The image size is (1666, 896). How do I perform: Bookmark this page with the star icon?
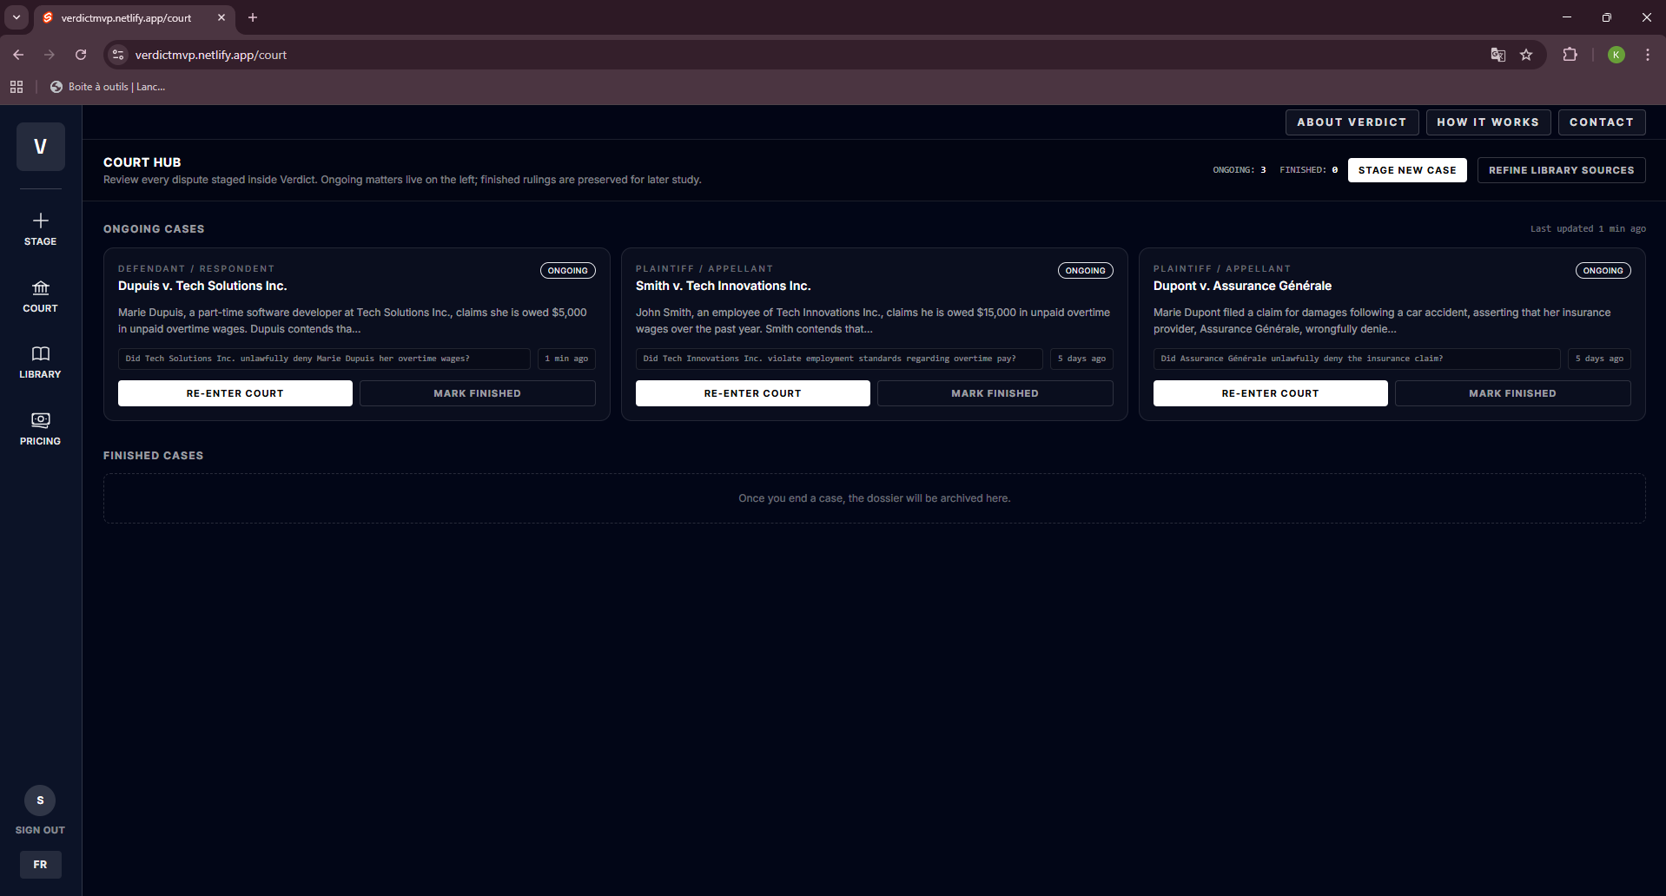pyautogui.click(x=1526, y=55)
